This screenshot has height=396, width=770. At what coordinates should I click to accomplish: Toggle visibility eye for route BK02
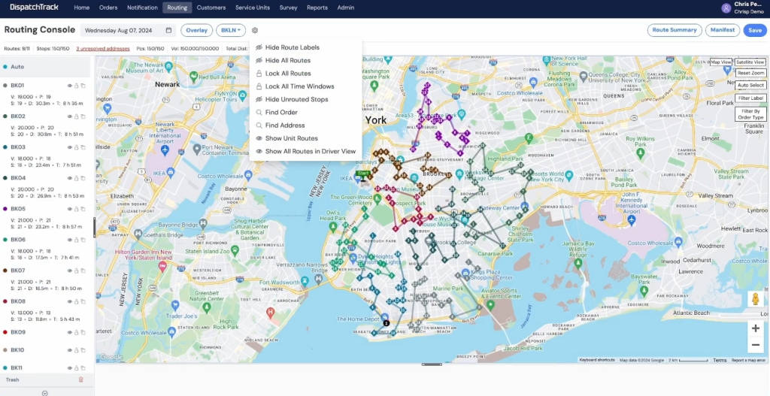[70, 116]
